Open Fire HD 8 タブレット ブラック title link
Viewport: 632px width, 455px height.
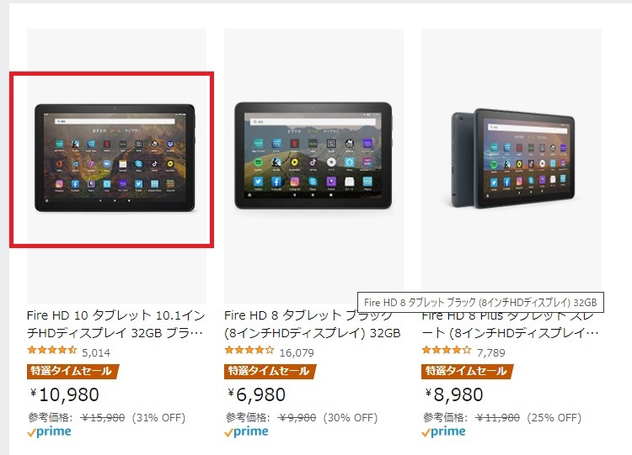[x=313, y=325]
